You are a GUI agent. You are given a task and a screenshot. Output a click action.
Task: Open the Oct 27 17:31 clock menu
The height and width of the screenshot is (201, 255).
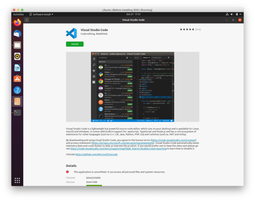(x=133, y=14)
